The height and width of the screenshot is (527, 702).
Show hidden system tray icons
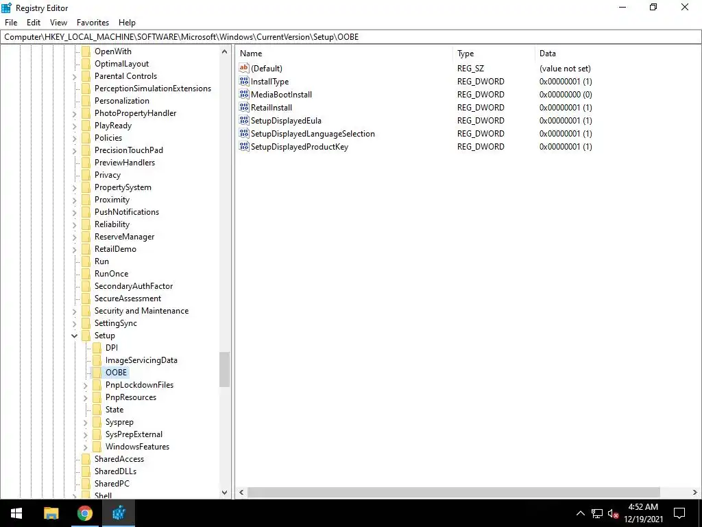[x=580, y=513]
